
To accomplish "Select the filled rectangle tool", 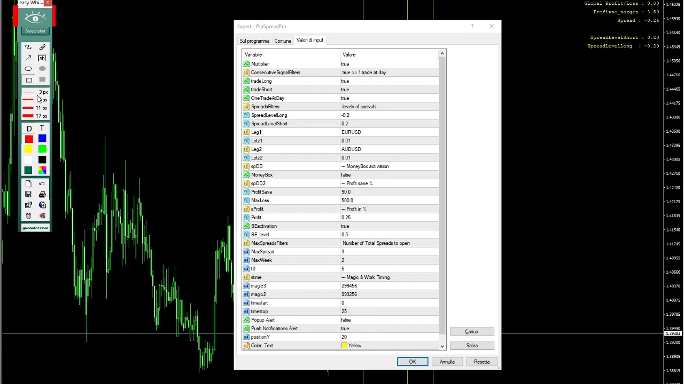I will [42, 80].
